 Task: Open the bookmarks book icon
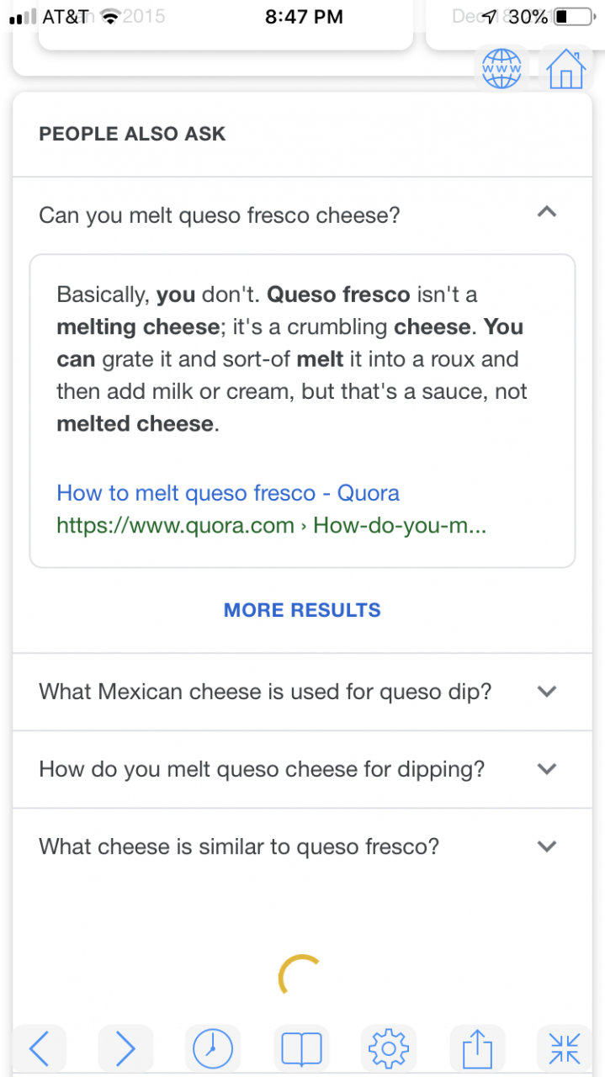click(x=300, y=1048)
